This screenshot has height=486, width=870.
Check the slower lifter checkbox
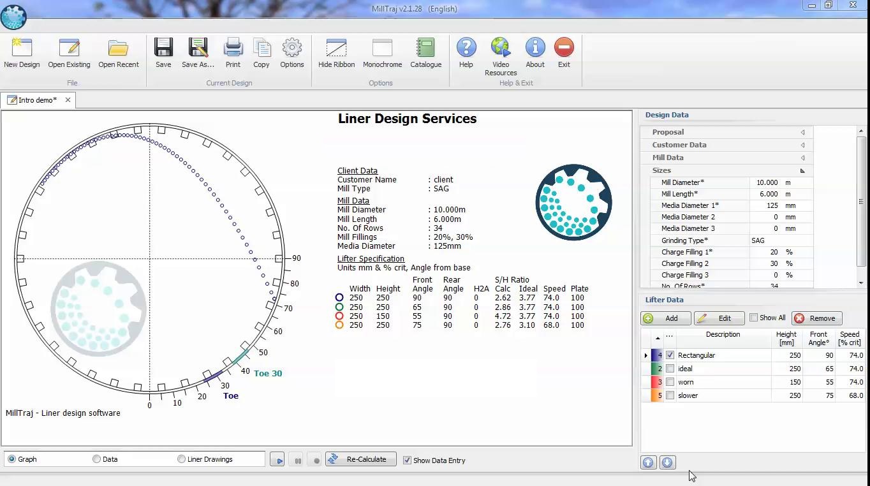[x=670, y=395]
